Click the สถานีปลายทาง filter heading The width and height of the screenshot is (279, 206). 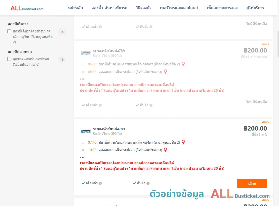pos(20,52)
